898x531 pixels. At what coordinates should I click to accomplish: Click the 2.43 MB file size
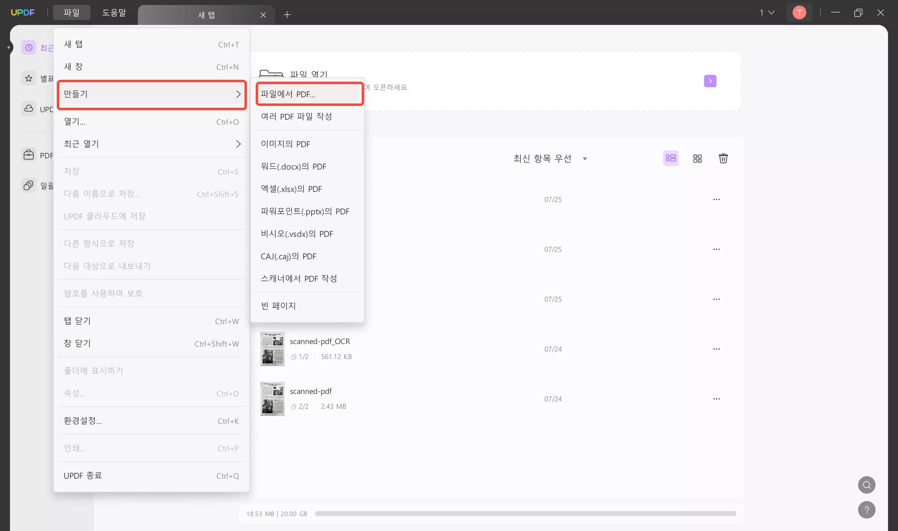[x=334, y=406]
